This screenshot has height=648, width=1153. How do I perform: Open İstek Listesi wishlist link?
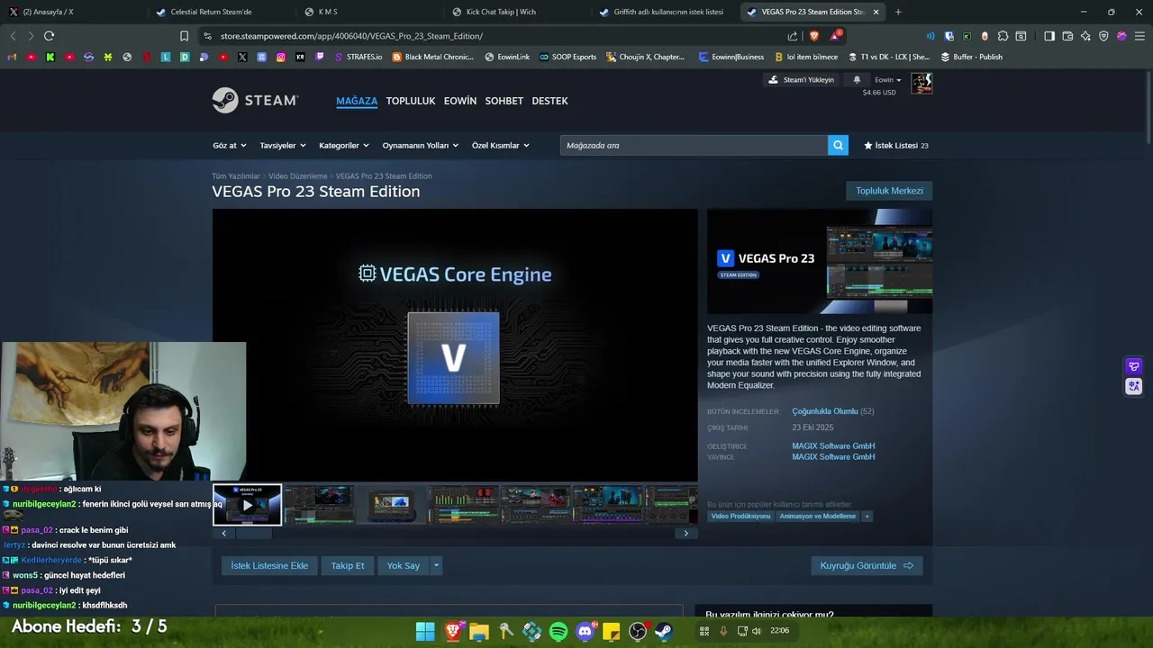pos(895,145)
